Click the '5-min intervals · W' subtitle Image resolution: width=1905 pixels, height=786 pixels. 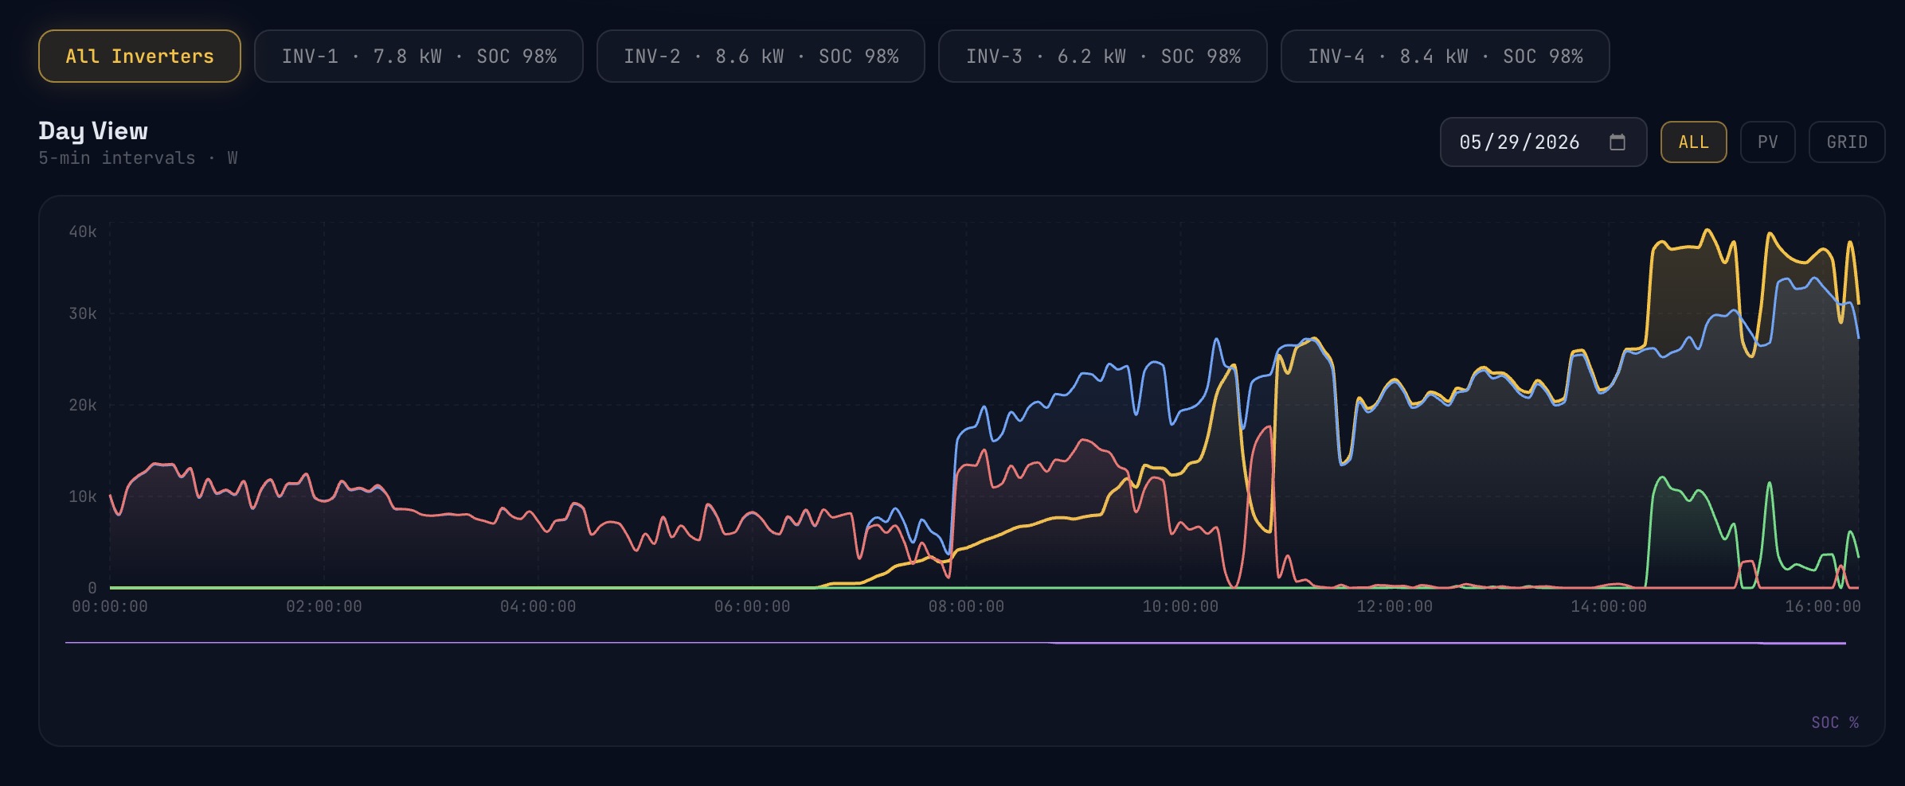coord(138,158)
